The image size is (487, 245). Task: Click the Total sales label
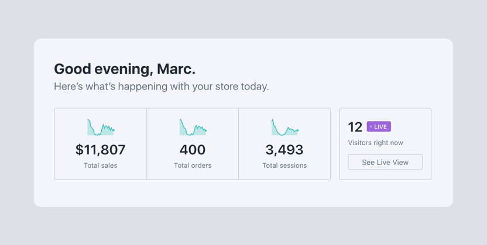(x=100, y=165)
